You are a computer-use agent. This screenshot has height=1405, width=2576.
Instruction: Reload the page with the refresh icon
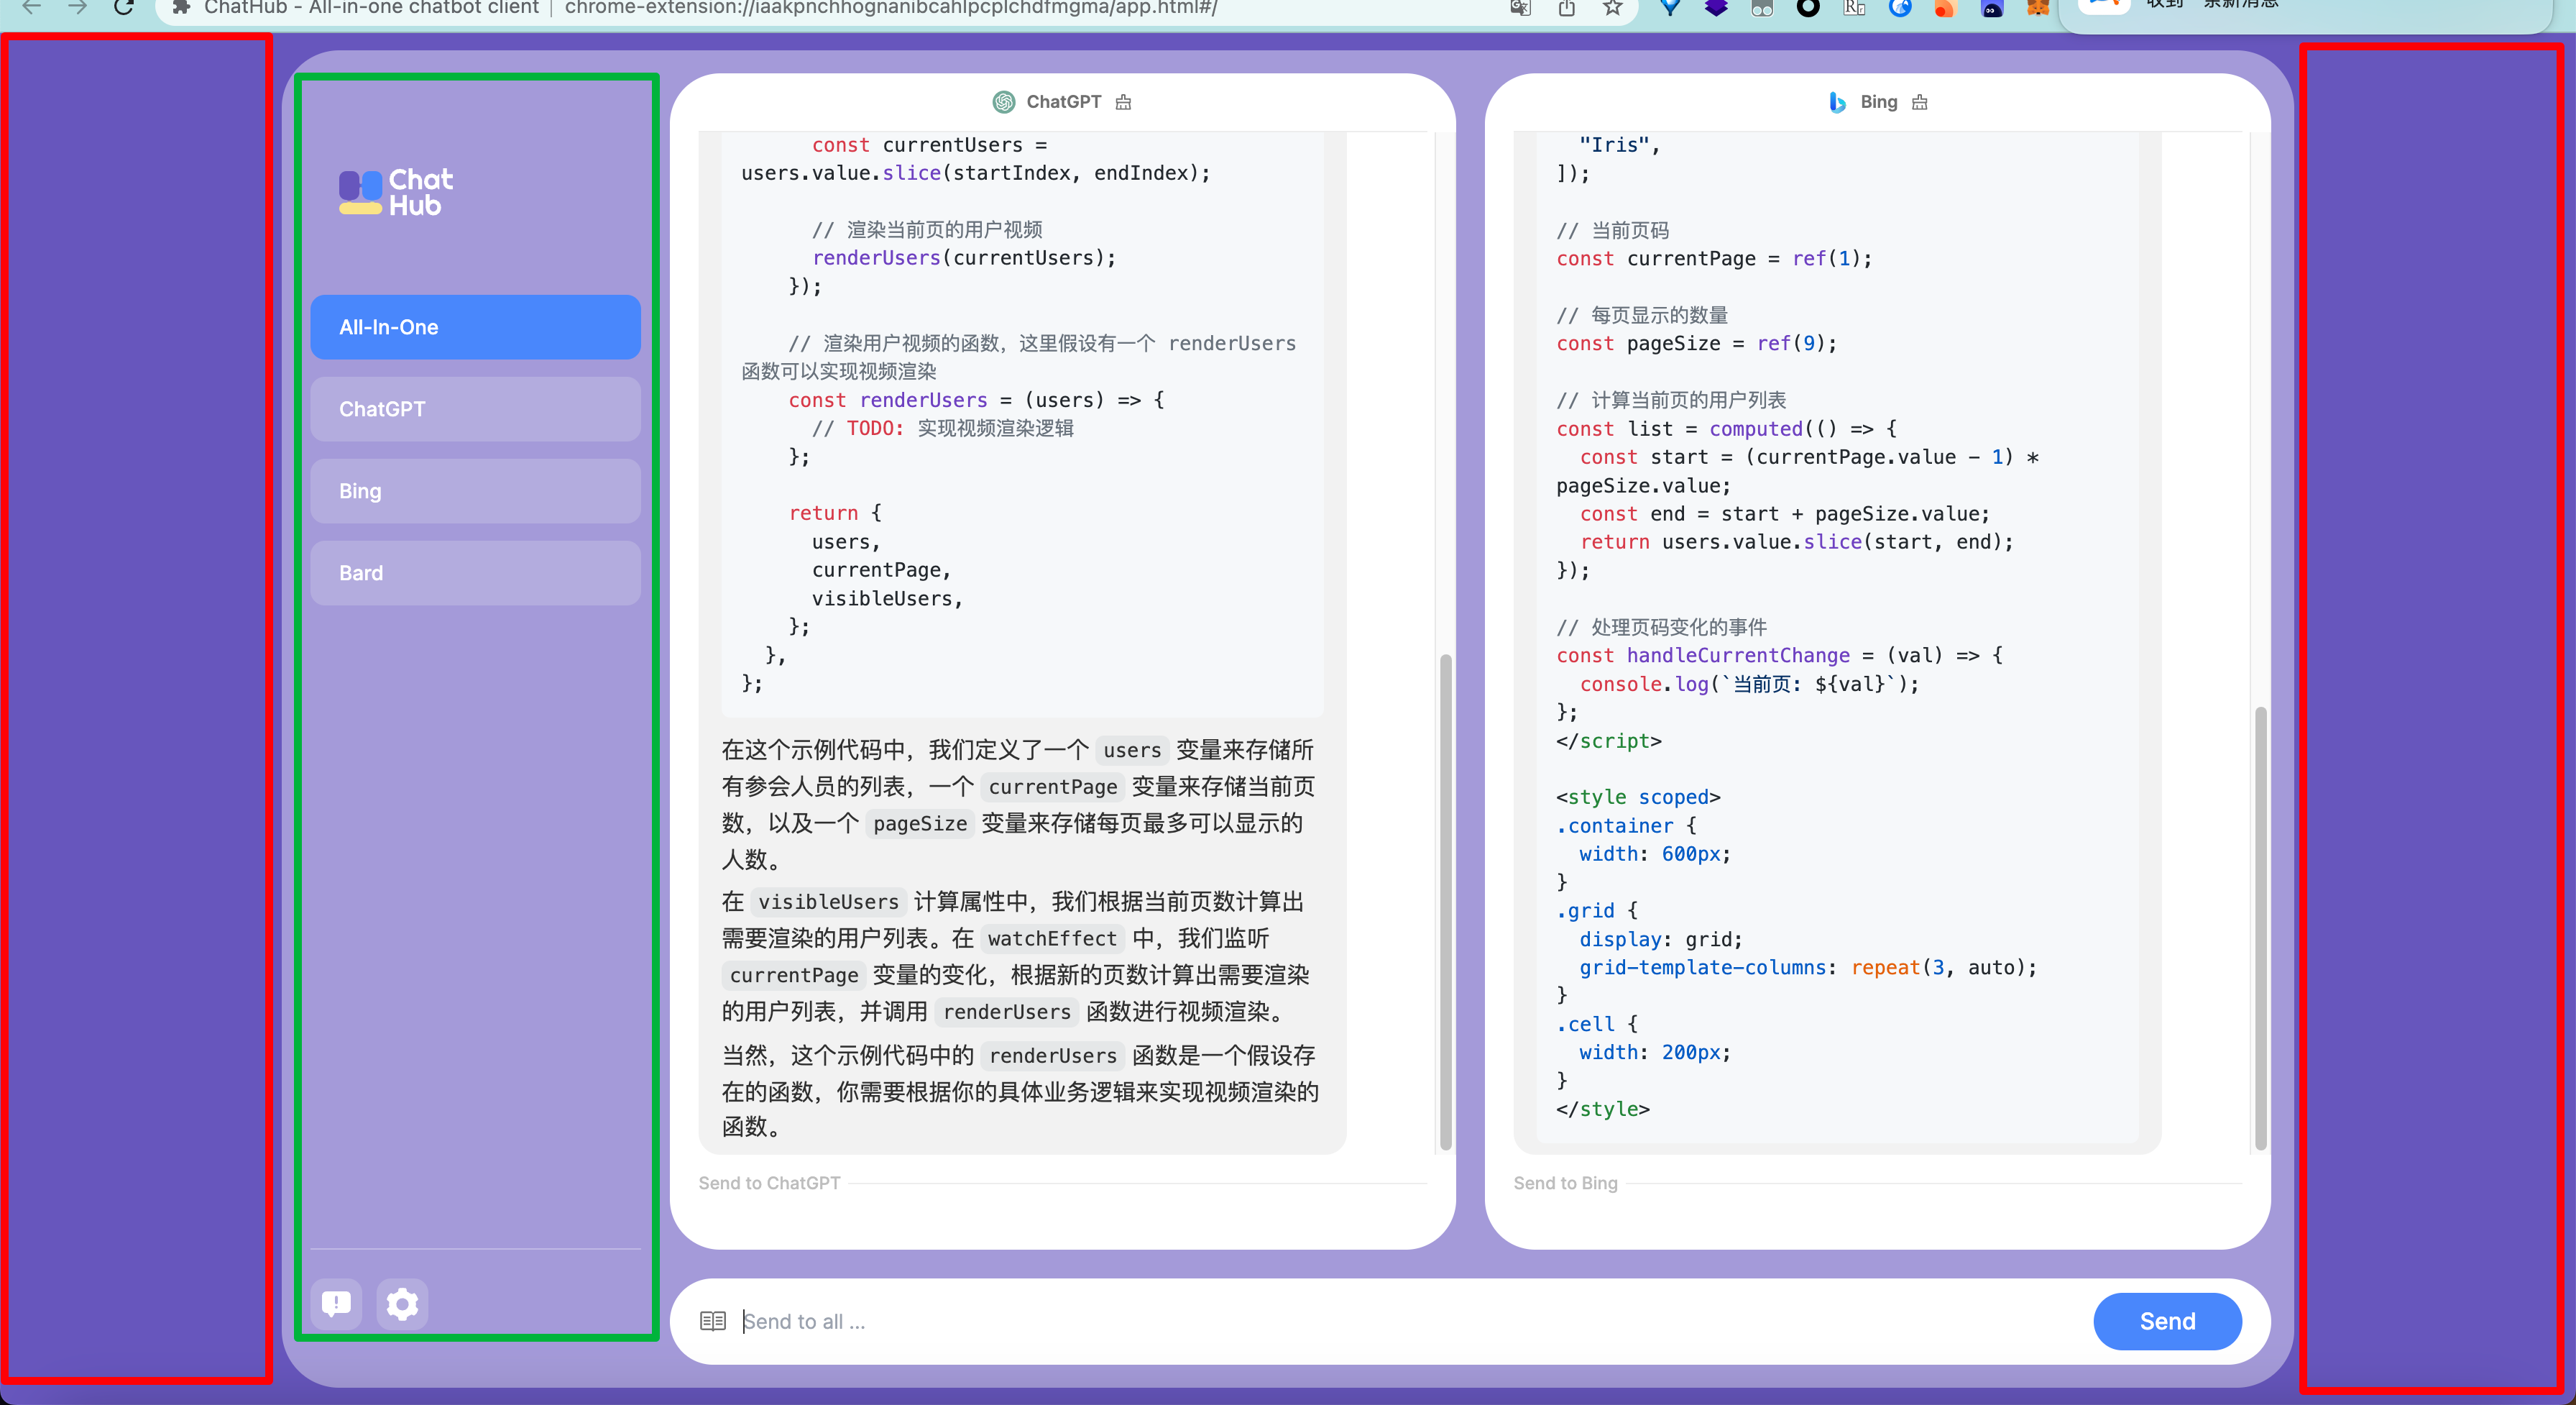tap(125, 8)
